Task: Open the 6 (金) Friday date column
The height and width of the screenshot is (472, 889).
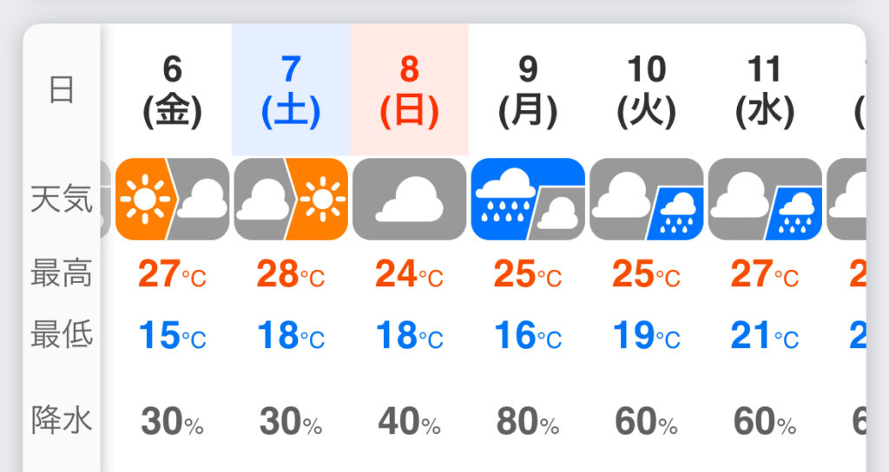Action: 173,92
